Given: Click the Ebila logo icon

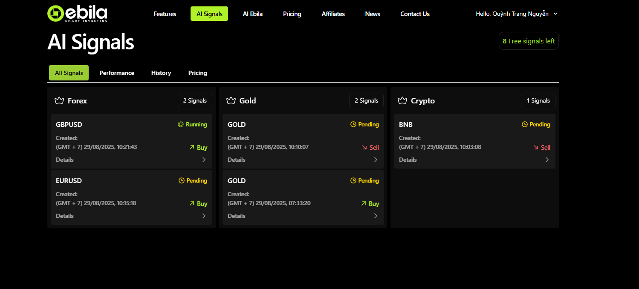Looking at the screenshot, I should pos(55,14).
